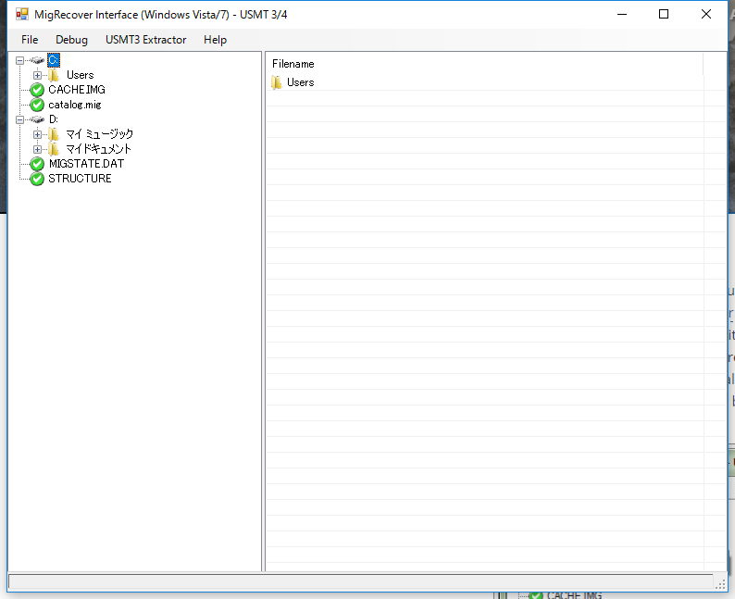Click the マイ ミュージック folder icon

pyautogui.click(x=55, y=134)
